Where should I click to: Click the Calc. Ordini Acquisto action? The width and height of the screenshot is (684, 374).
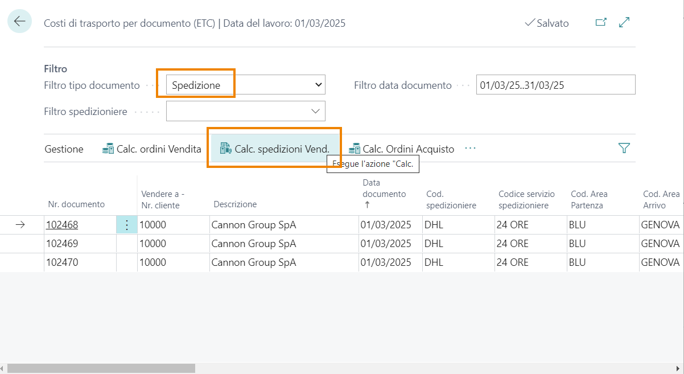(x=402, y=149)
